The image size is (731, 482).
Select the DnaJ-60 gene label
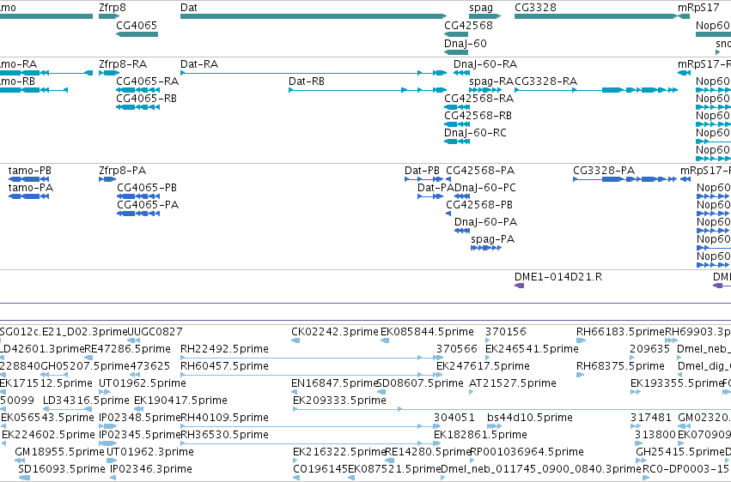click(x=466, y=43)
